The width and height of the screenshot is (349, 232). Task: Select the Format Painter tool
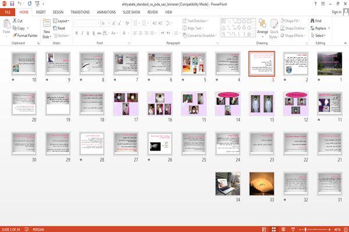(x=25, y=35)
